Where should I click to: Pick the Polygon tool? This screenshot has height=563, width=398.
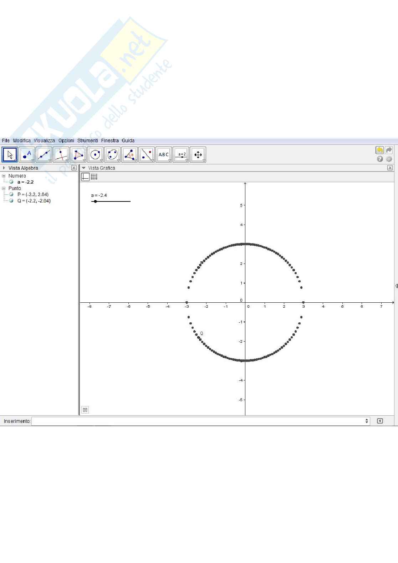pos(78,155)
